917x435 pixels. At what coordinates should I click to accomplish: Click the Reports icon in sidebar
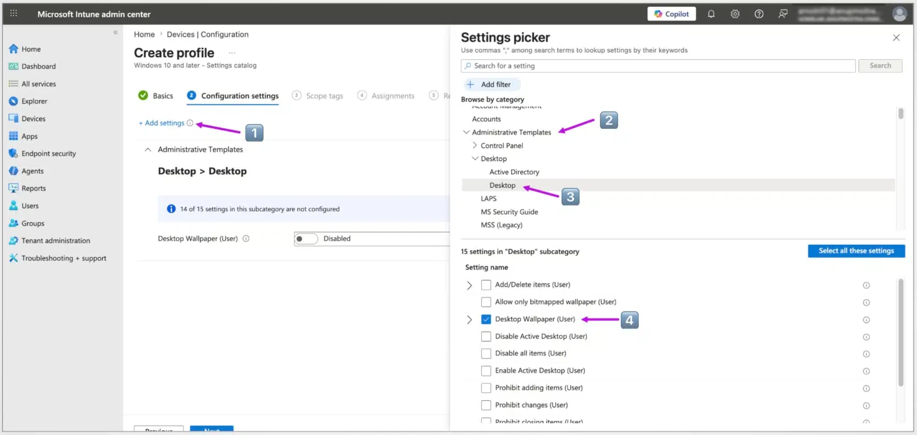pyautogui.click(x=13, y=188)
